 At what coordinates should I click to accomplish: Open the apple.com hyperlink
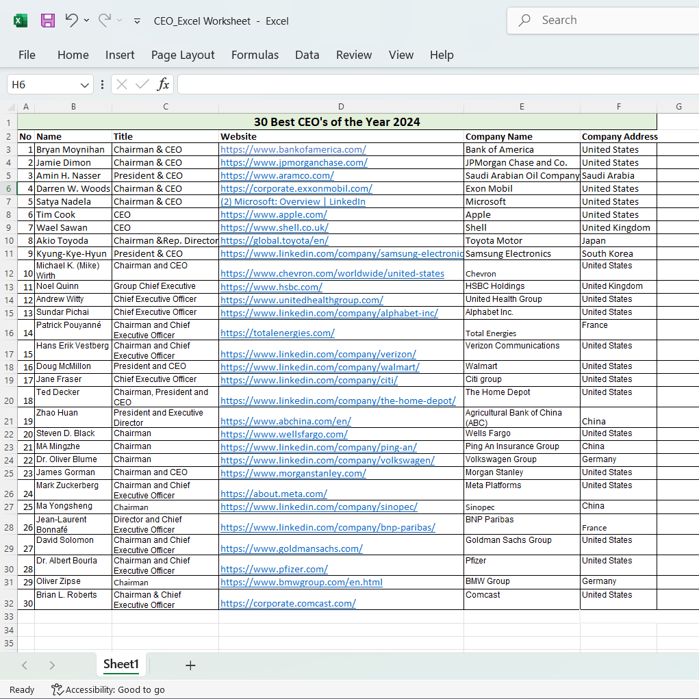point(274,214)
